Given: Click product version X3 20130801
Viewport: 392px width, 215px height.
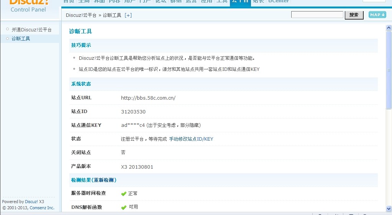Looking at the screenshot, I should 137,167.
